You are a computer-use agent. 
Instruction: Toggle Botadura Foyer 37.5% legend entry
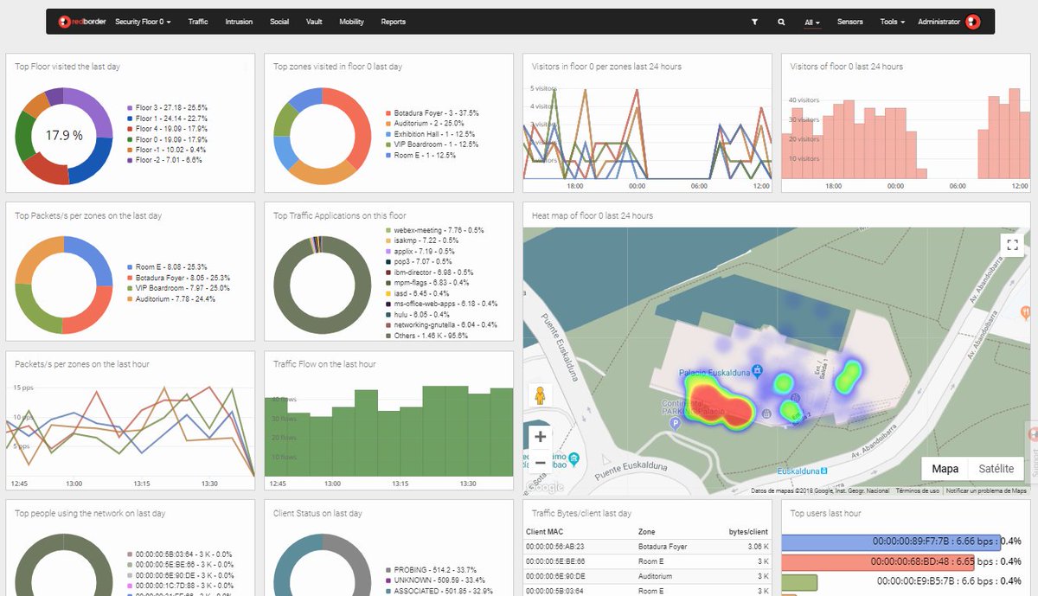[x=432, y=112]
